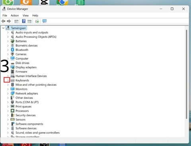Expand the Biometric devices node

[x=8, y=46]
